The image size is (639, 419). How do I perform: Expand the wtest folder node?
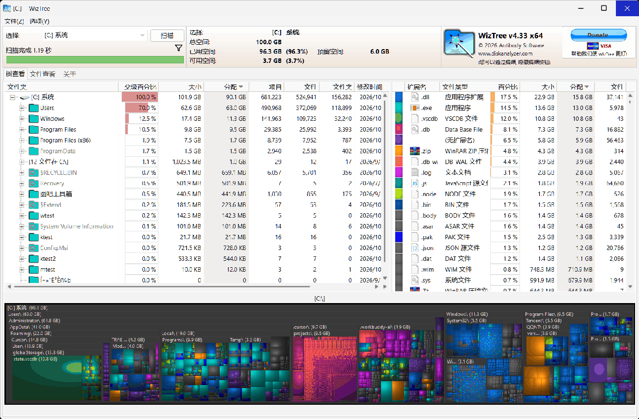pyautogui.click(x=22, y=216)
